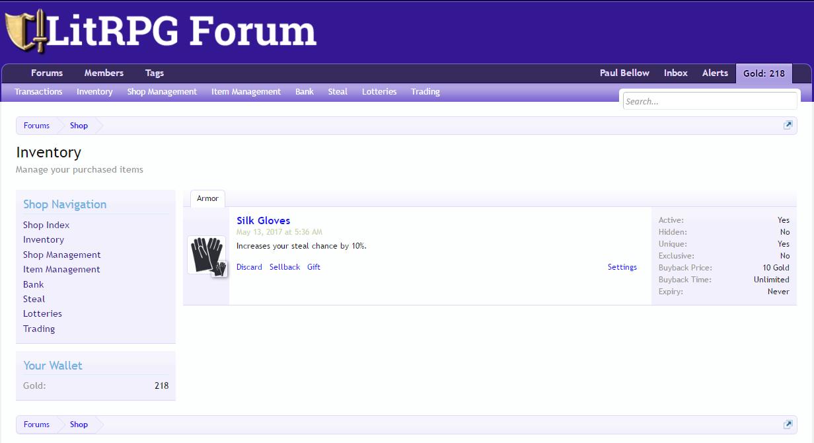Screen dimensions: 814x443
Task: Go to Tags page
Action: click(x=155, y=73)
